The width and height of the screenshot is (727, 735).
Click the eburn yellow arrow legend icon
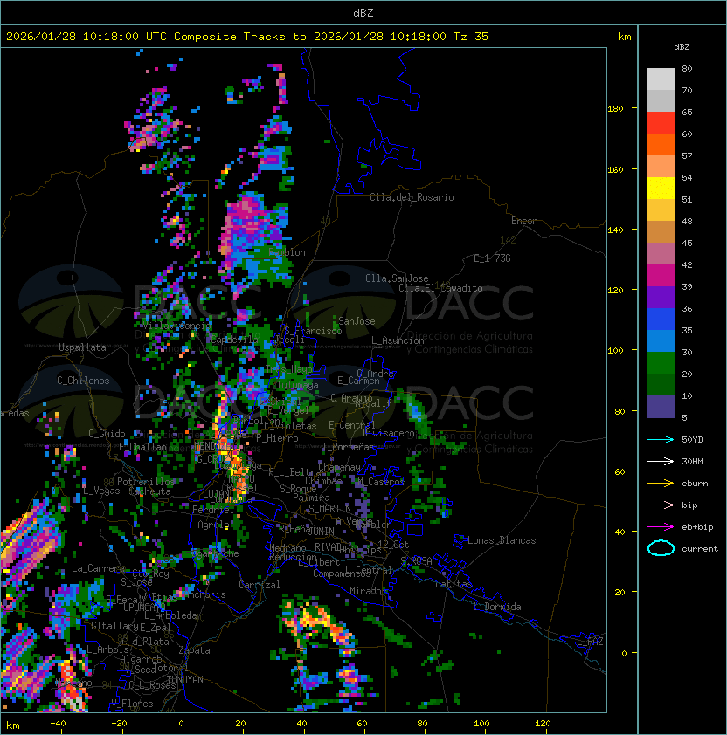[x=661, y=484]
